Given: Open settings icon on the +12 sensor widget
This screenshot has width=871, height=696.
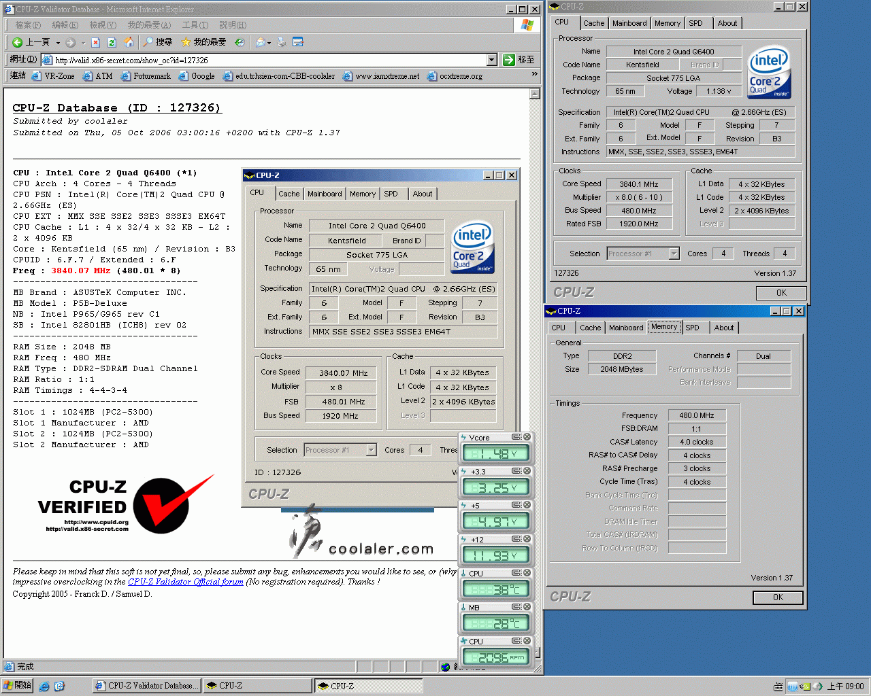Looking at the screenshot, I should tap(517, 539).
